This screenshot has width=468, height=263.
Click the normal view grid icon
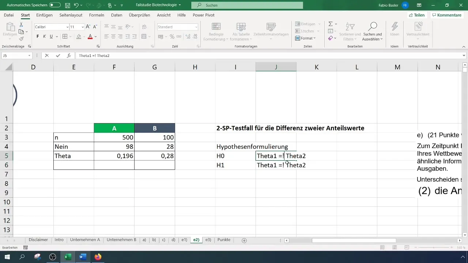[x=382, y=248]
